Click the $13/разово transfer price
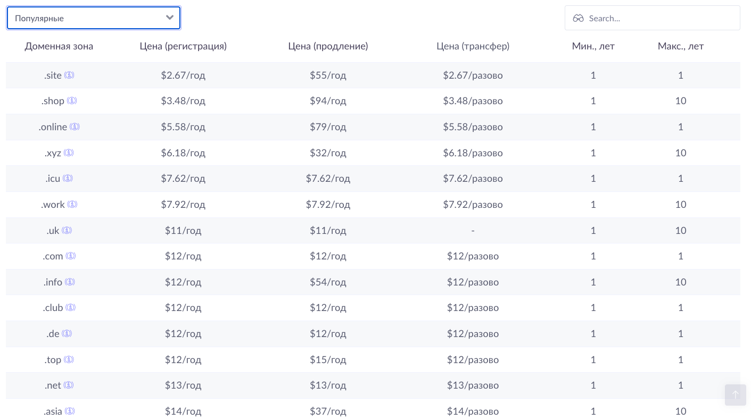Image resolution: width=751 pixels, height=420 pixels. (473, 385)
